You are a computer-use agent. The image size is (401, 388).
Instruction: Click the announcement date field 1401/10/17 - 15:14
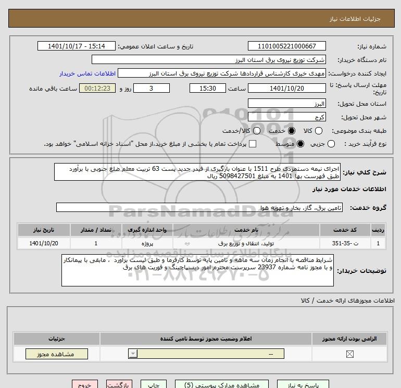pyautogui.click(x=77, y=46)
